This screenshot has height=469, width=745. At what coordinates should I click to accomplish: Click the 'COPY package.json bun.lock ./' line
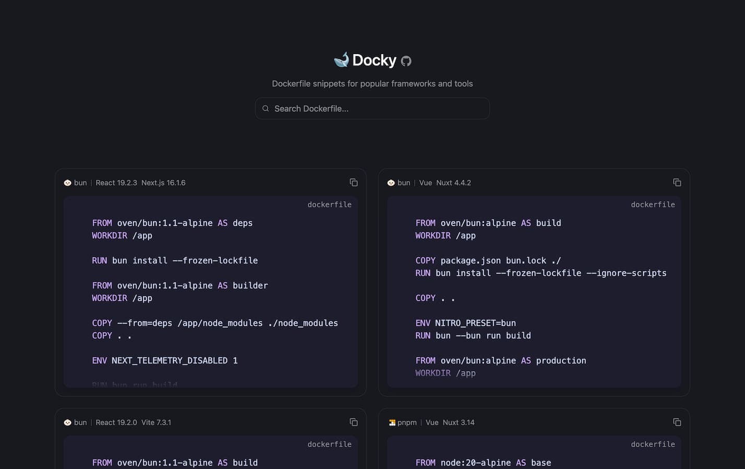click(x=488, y=261)
